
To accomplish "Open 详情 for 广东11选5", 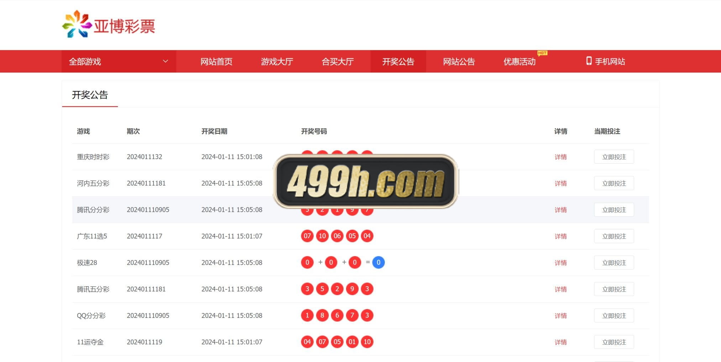I will [560, 236].
